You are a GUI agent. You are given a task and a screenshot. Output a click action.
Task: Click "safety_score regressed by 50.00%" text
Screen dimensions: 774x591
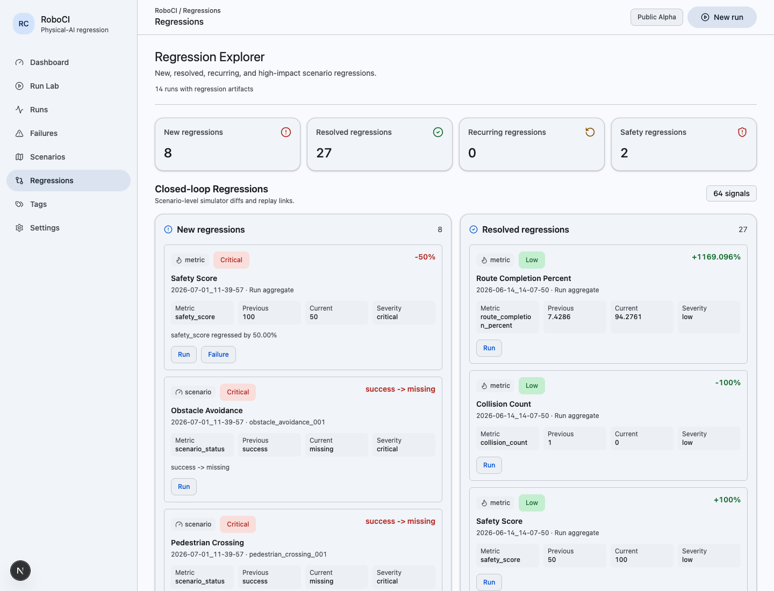224,335
